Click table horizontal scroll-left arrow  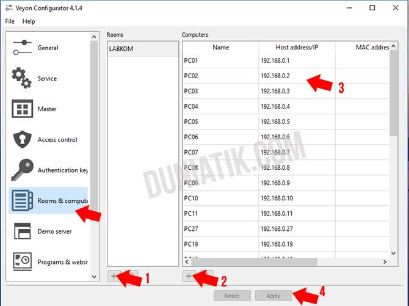click(187, 261)
